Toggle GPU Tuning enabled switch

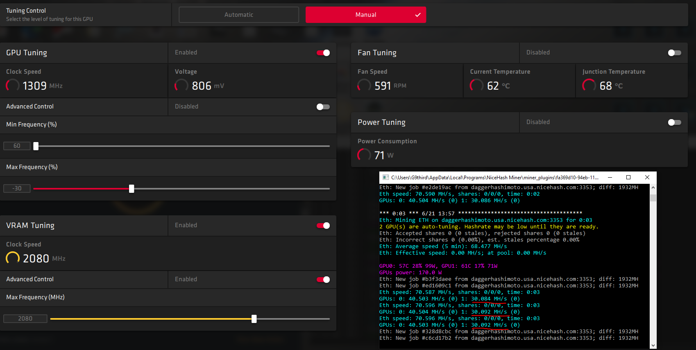click(323, 53)
